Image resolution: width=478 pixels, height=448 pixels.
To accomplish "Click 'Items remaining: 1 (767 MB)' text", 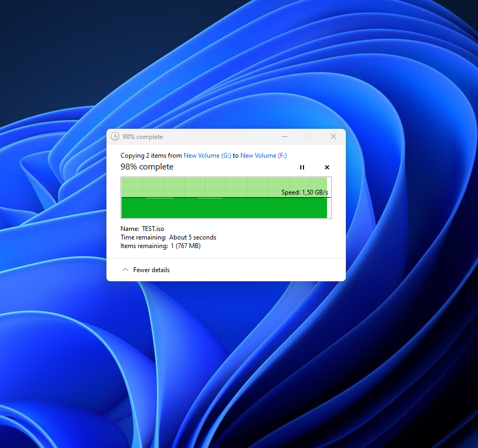I will (x=161, y=246).
